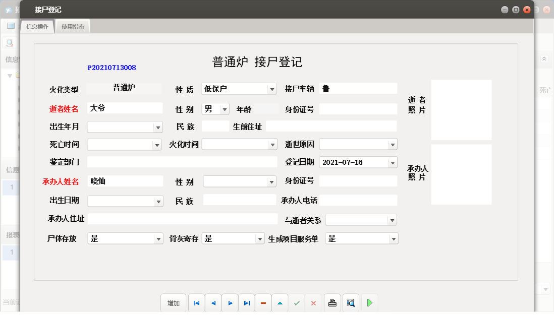Run the green play arrow icon
This screenshot has height=315, width=554.
pyautogui.click(x=369, y=302)
